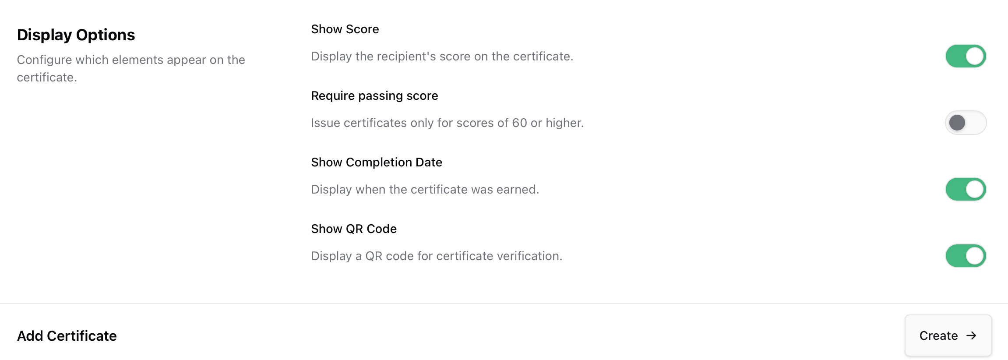Click the Show QR Code label
This screenshot has height=360, width=1008.
(353, 228)
